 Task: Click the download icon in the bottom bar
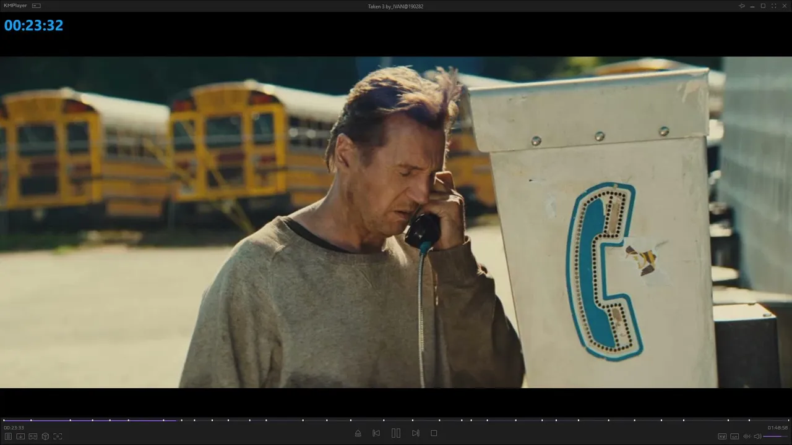tap(20, 436)
